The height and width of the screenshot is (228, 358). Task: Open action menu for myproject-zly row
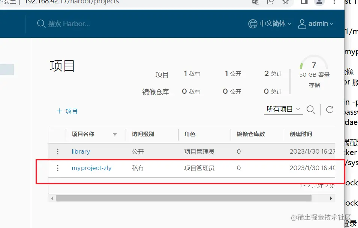pos(57,168)
